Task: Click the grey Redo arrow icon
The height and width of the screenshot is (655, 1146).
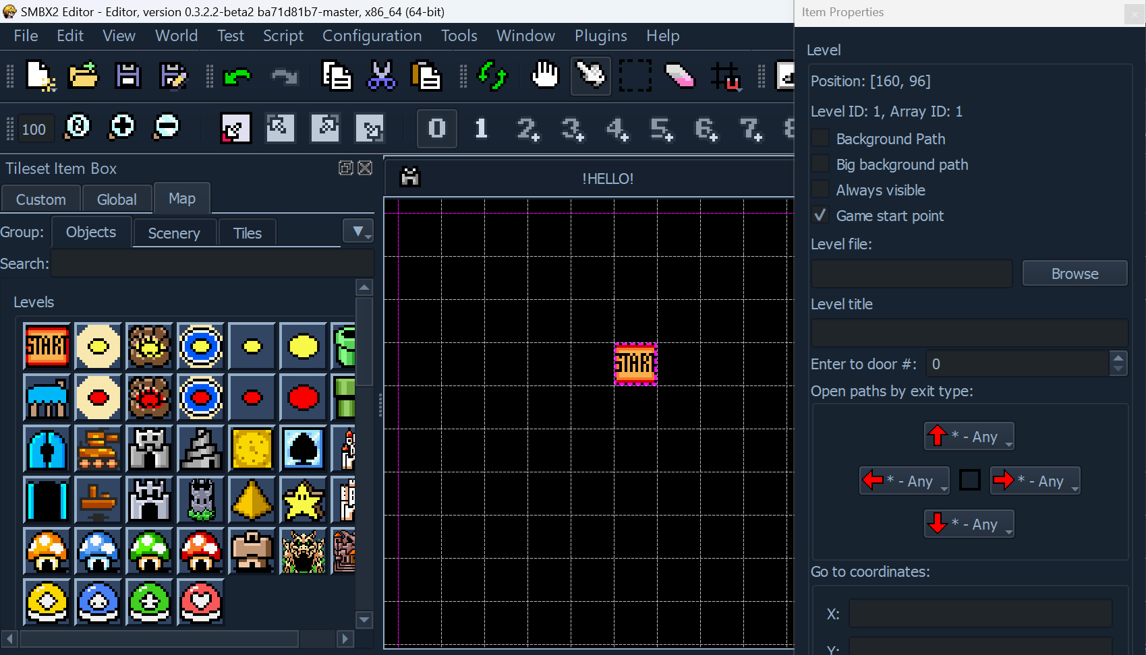Action: point(284,76)
